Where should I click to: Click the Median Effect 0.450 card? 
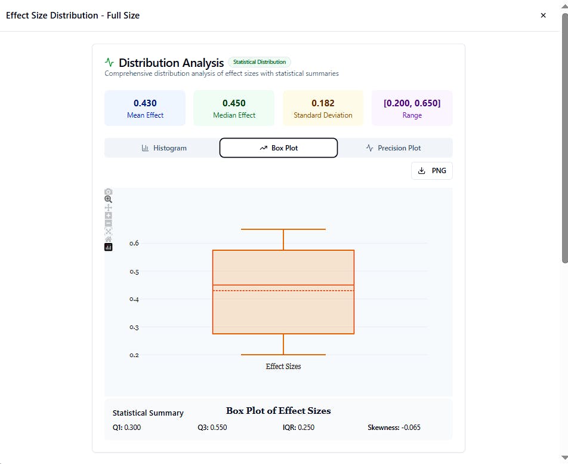point(234,108)
